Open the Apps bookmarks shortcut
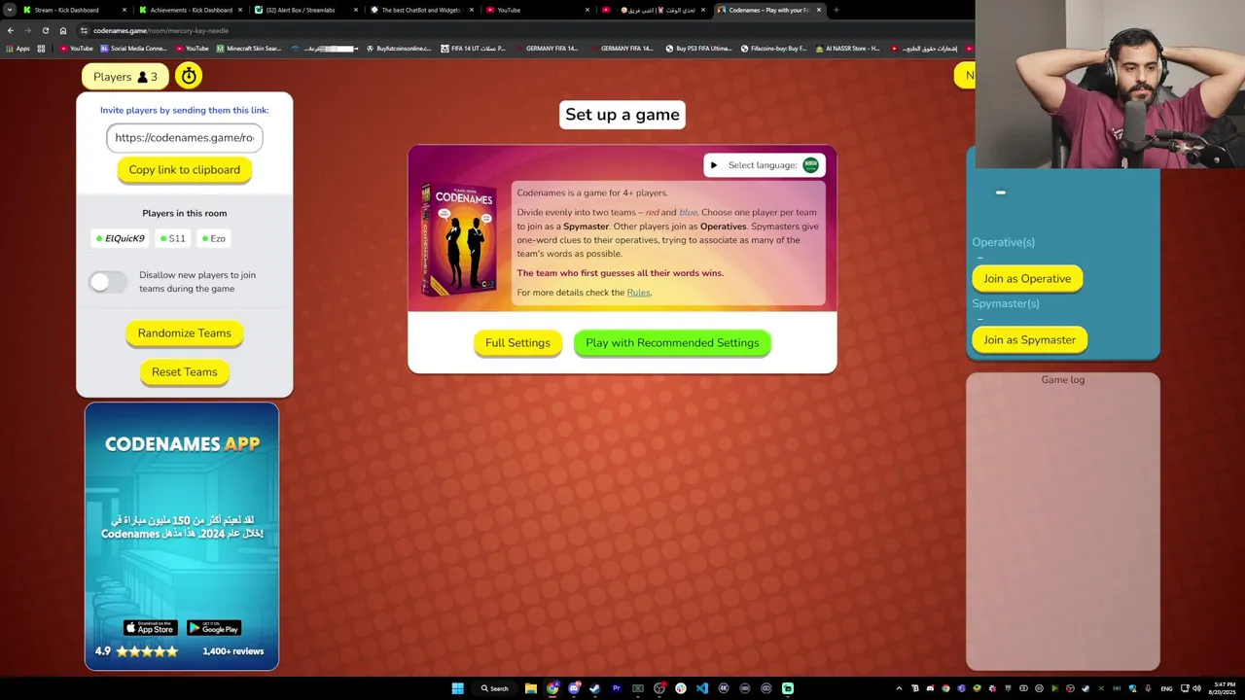This screenshot has width=1245, height=700. (18, 49)
